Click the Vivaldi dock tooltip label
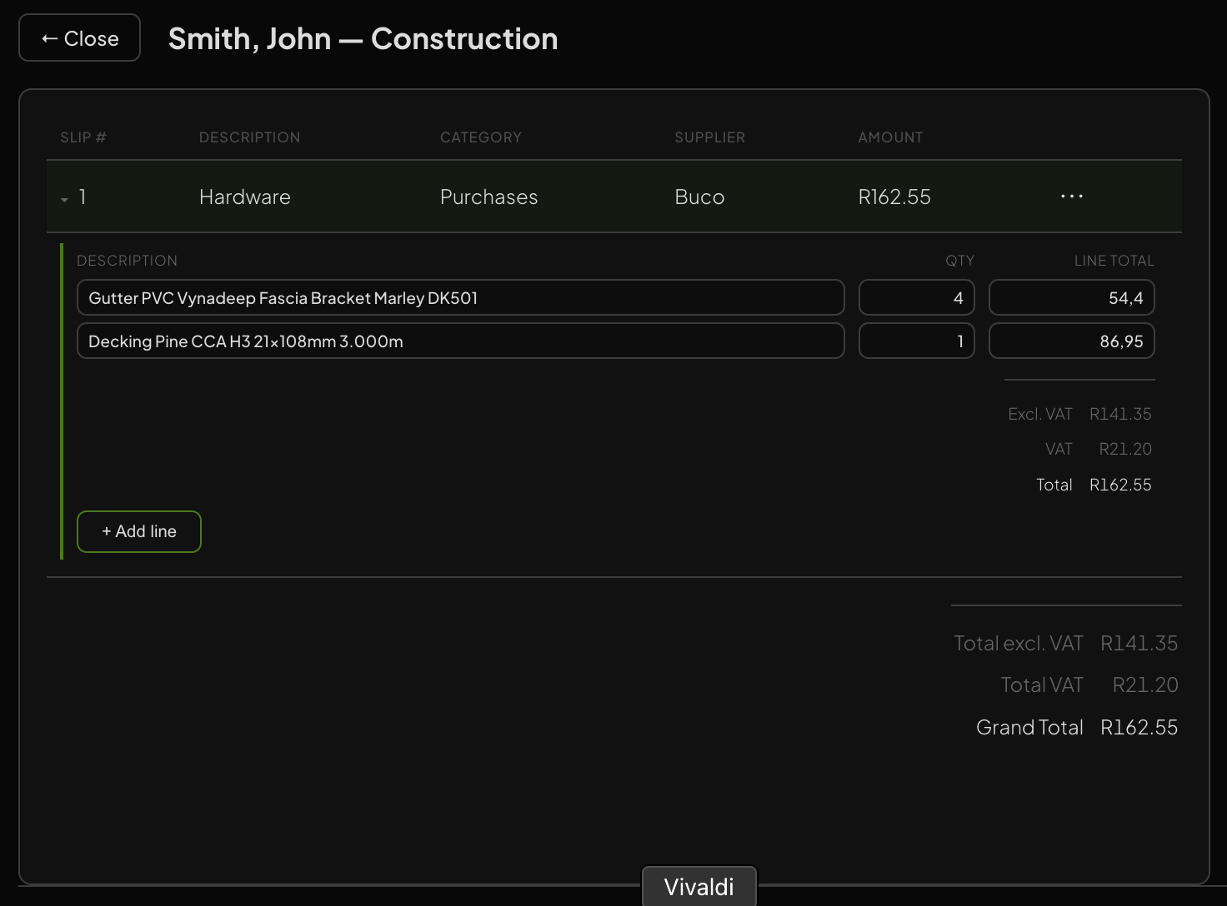Screen dimensions: 1227x906 699,887
